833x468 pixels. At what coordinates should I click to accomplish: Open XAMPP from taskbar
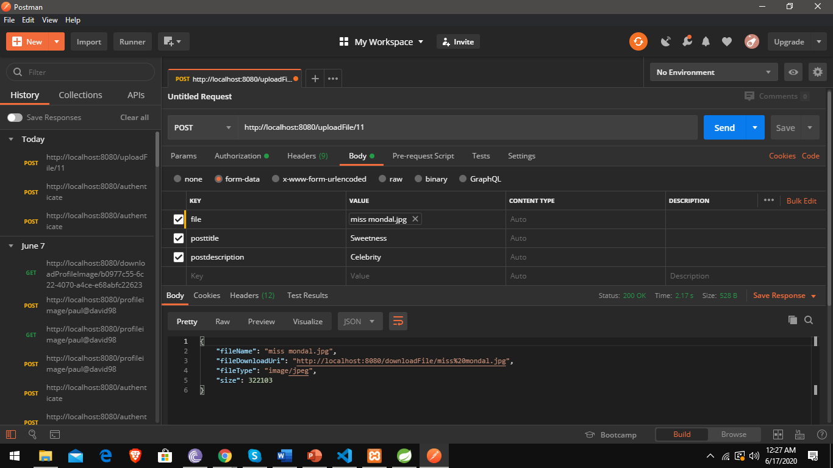[374, 455]
